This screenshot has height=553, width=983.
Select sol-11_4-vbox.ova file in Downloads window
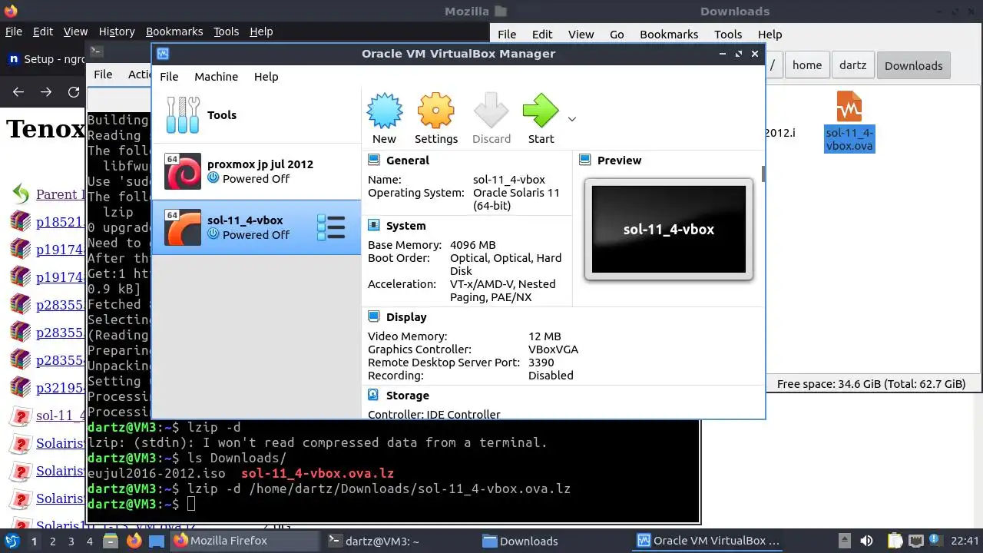[849, 121]
